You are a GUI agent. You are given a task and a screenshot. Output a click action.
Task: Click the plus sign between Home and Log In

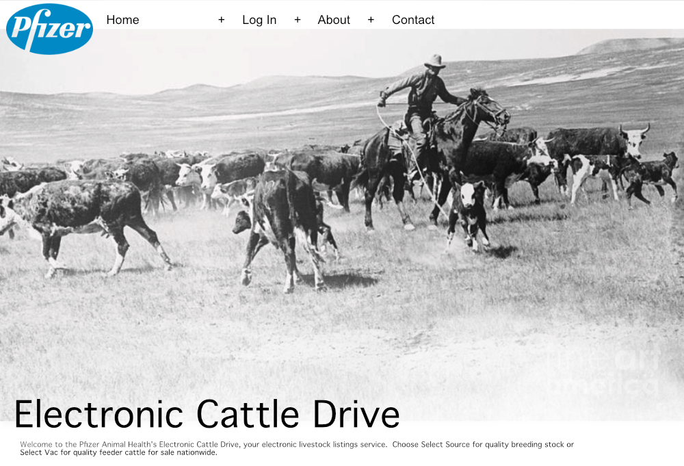[221, 20]
